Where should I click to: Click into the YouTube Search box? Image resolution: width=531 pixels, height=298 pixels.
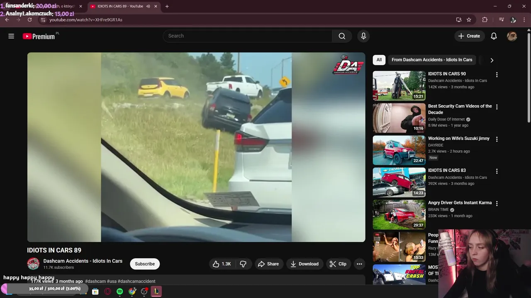248,36
